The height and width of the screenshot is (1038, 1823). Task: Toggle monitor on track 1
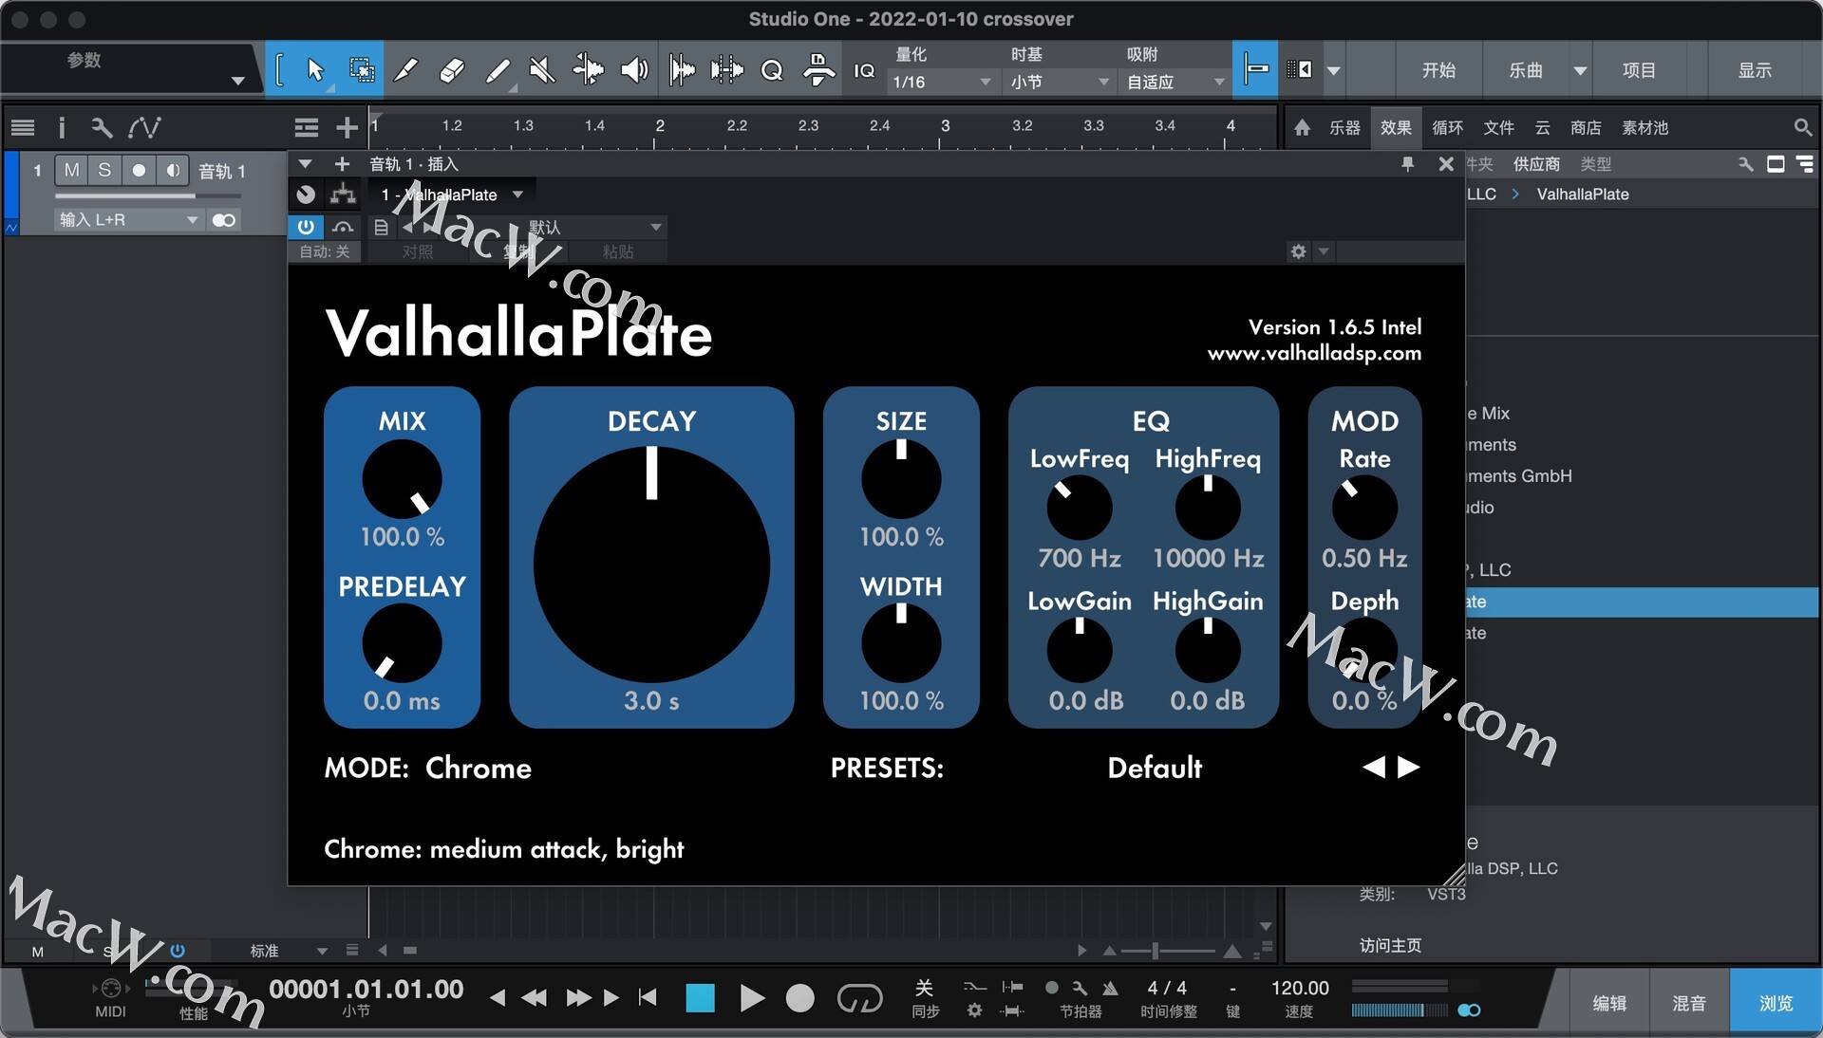[172, 170]
